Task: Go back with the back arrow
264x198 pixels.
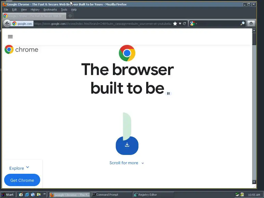Action: point(7,23)
